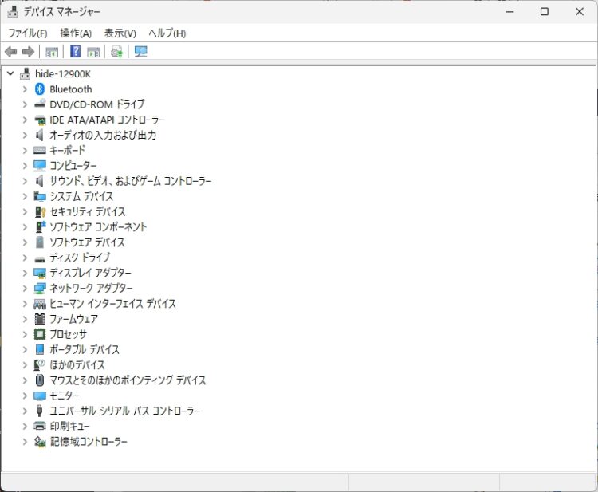Screen dimensions: 598x492
Task: Expand the ポータブル デバイス category
Action: (25, 350)
